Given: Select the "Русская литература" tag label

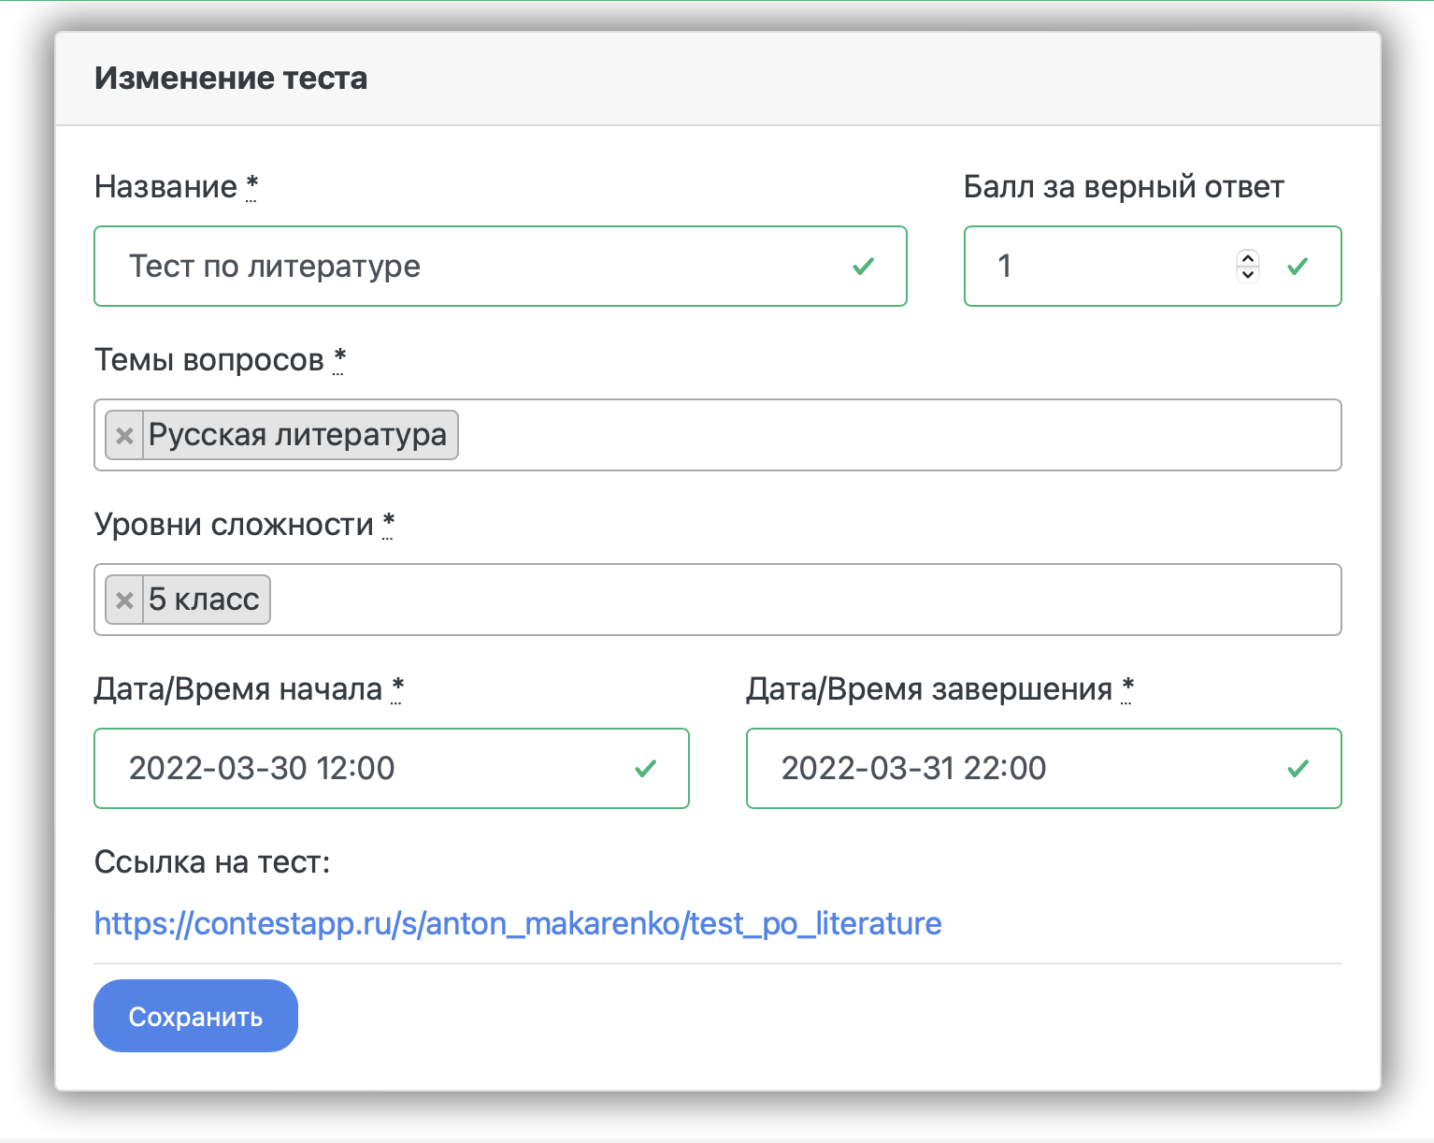Looking at the screenshot, I should tap(297, 436).
